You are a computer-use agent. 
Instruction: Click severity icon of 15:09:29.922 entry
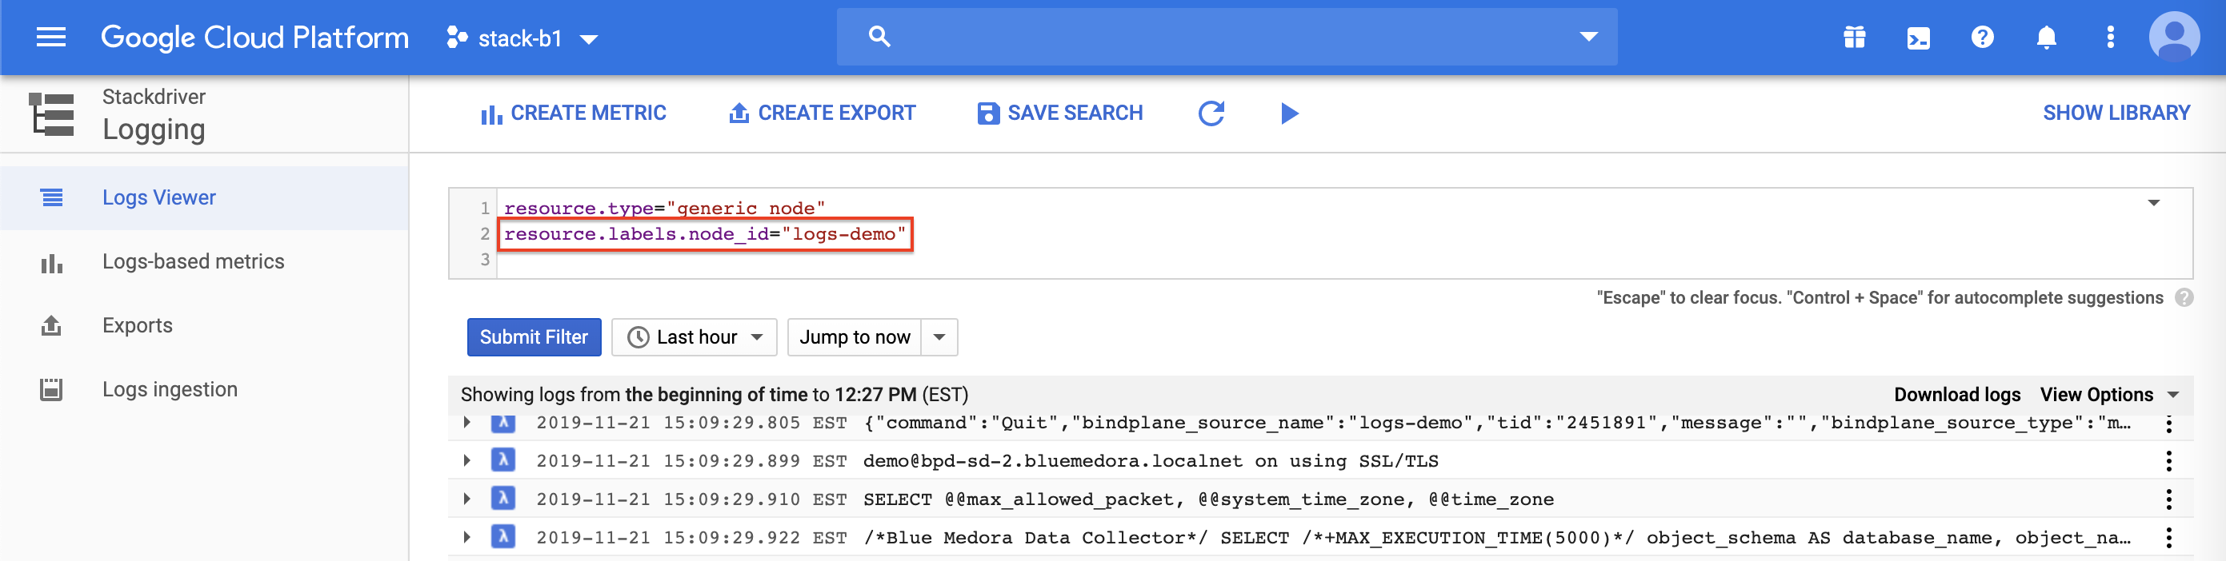(x=503, y=536)
